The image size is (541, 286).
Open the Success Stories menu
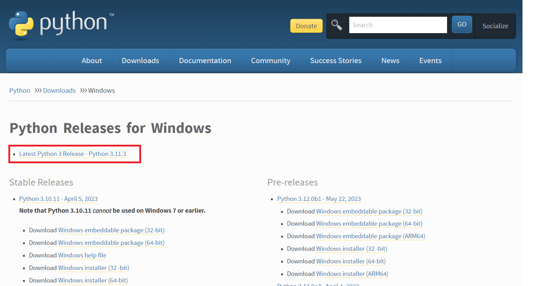[x=336, y=61]
